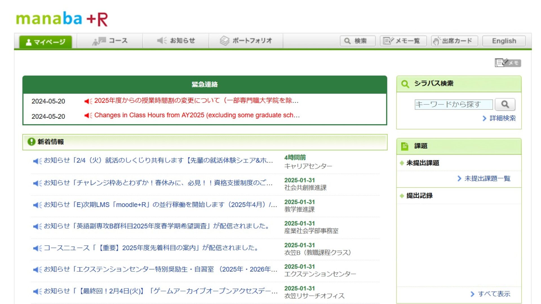Click the megaphone icon beside the 就活のしくじり notice
This screenshot has width=541, height=304.
tap(37, 161)
